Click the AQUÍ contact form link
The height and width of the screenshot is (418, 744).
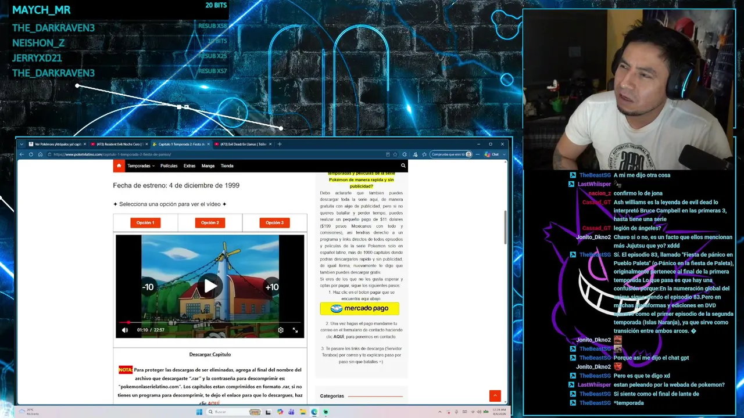[338, 337]
